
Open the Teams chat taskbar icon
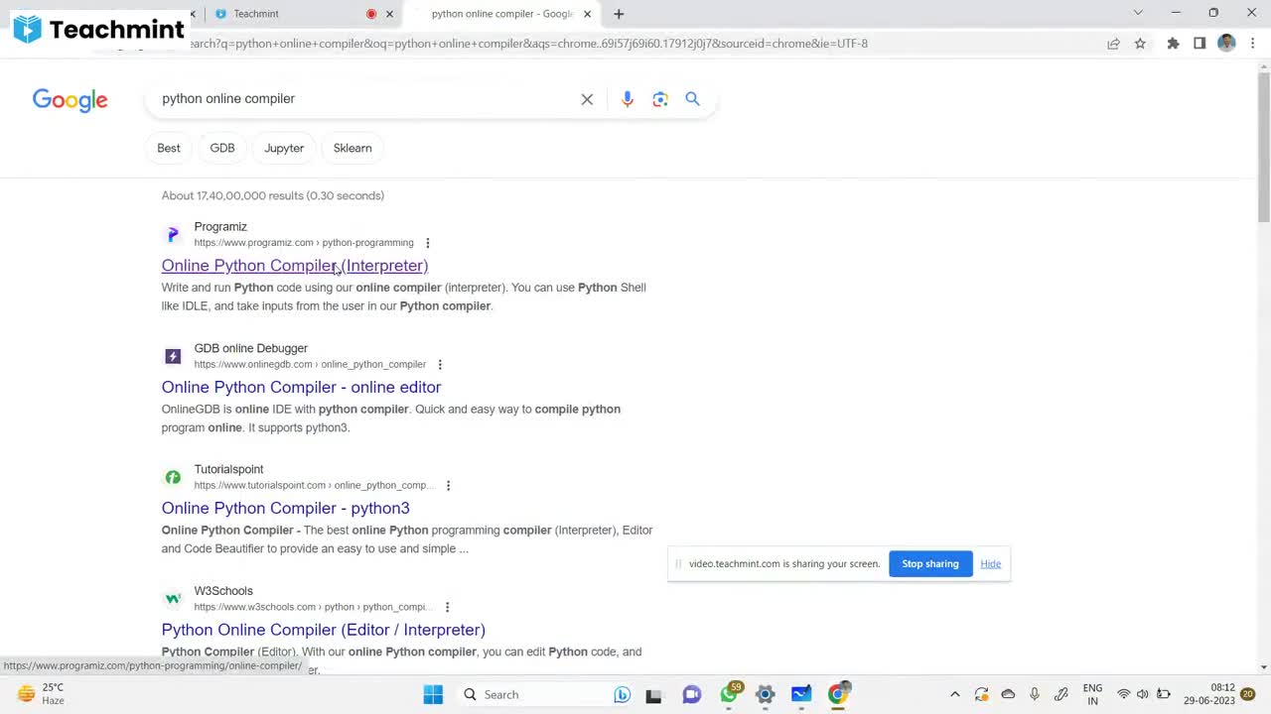[x=691, y=694]
